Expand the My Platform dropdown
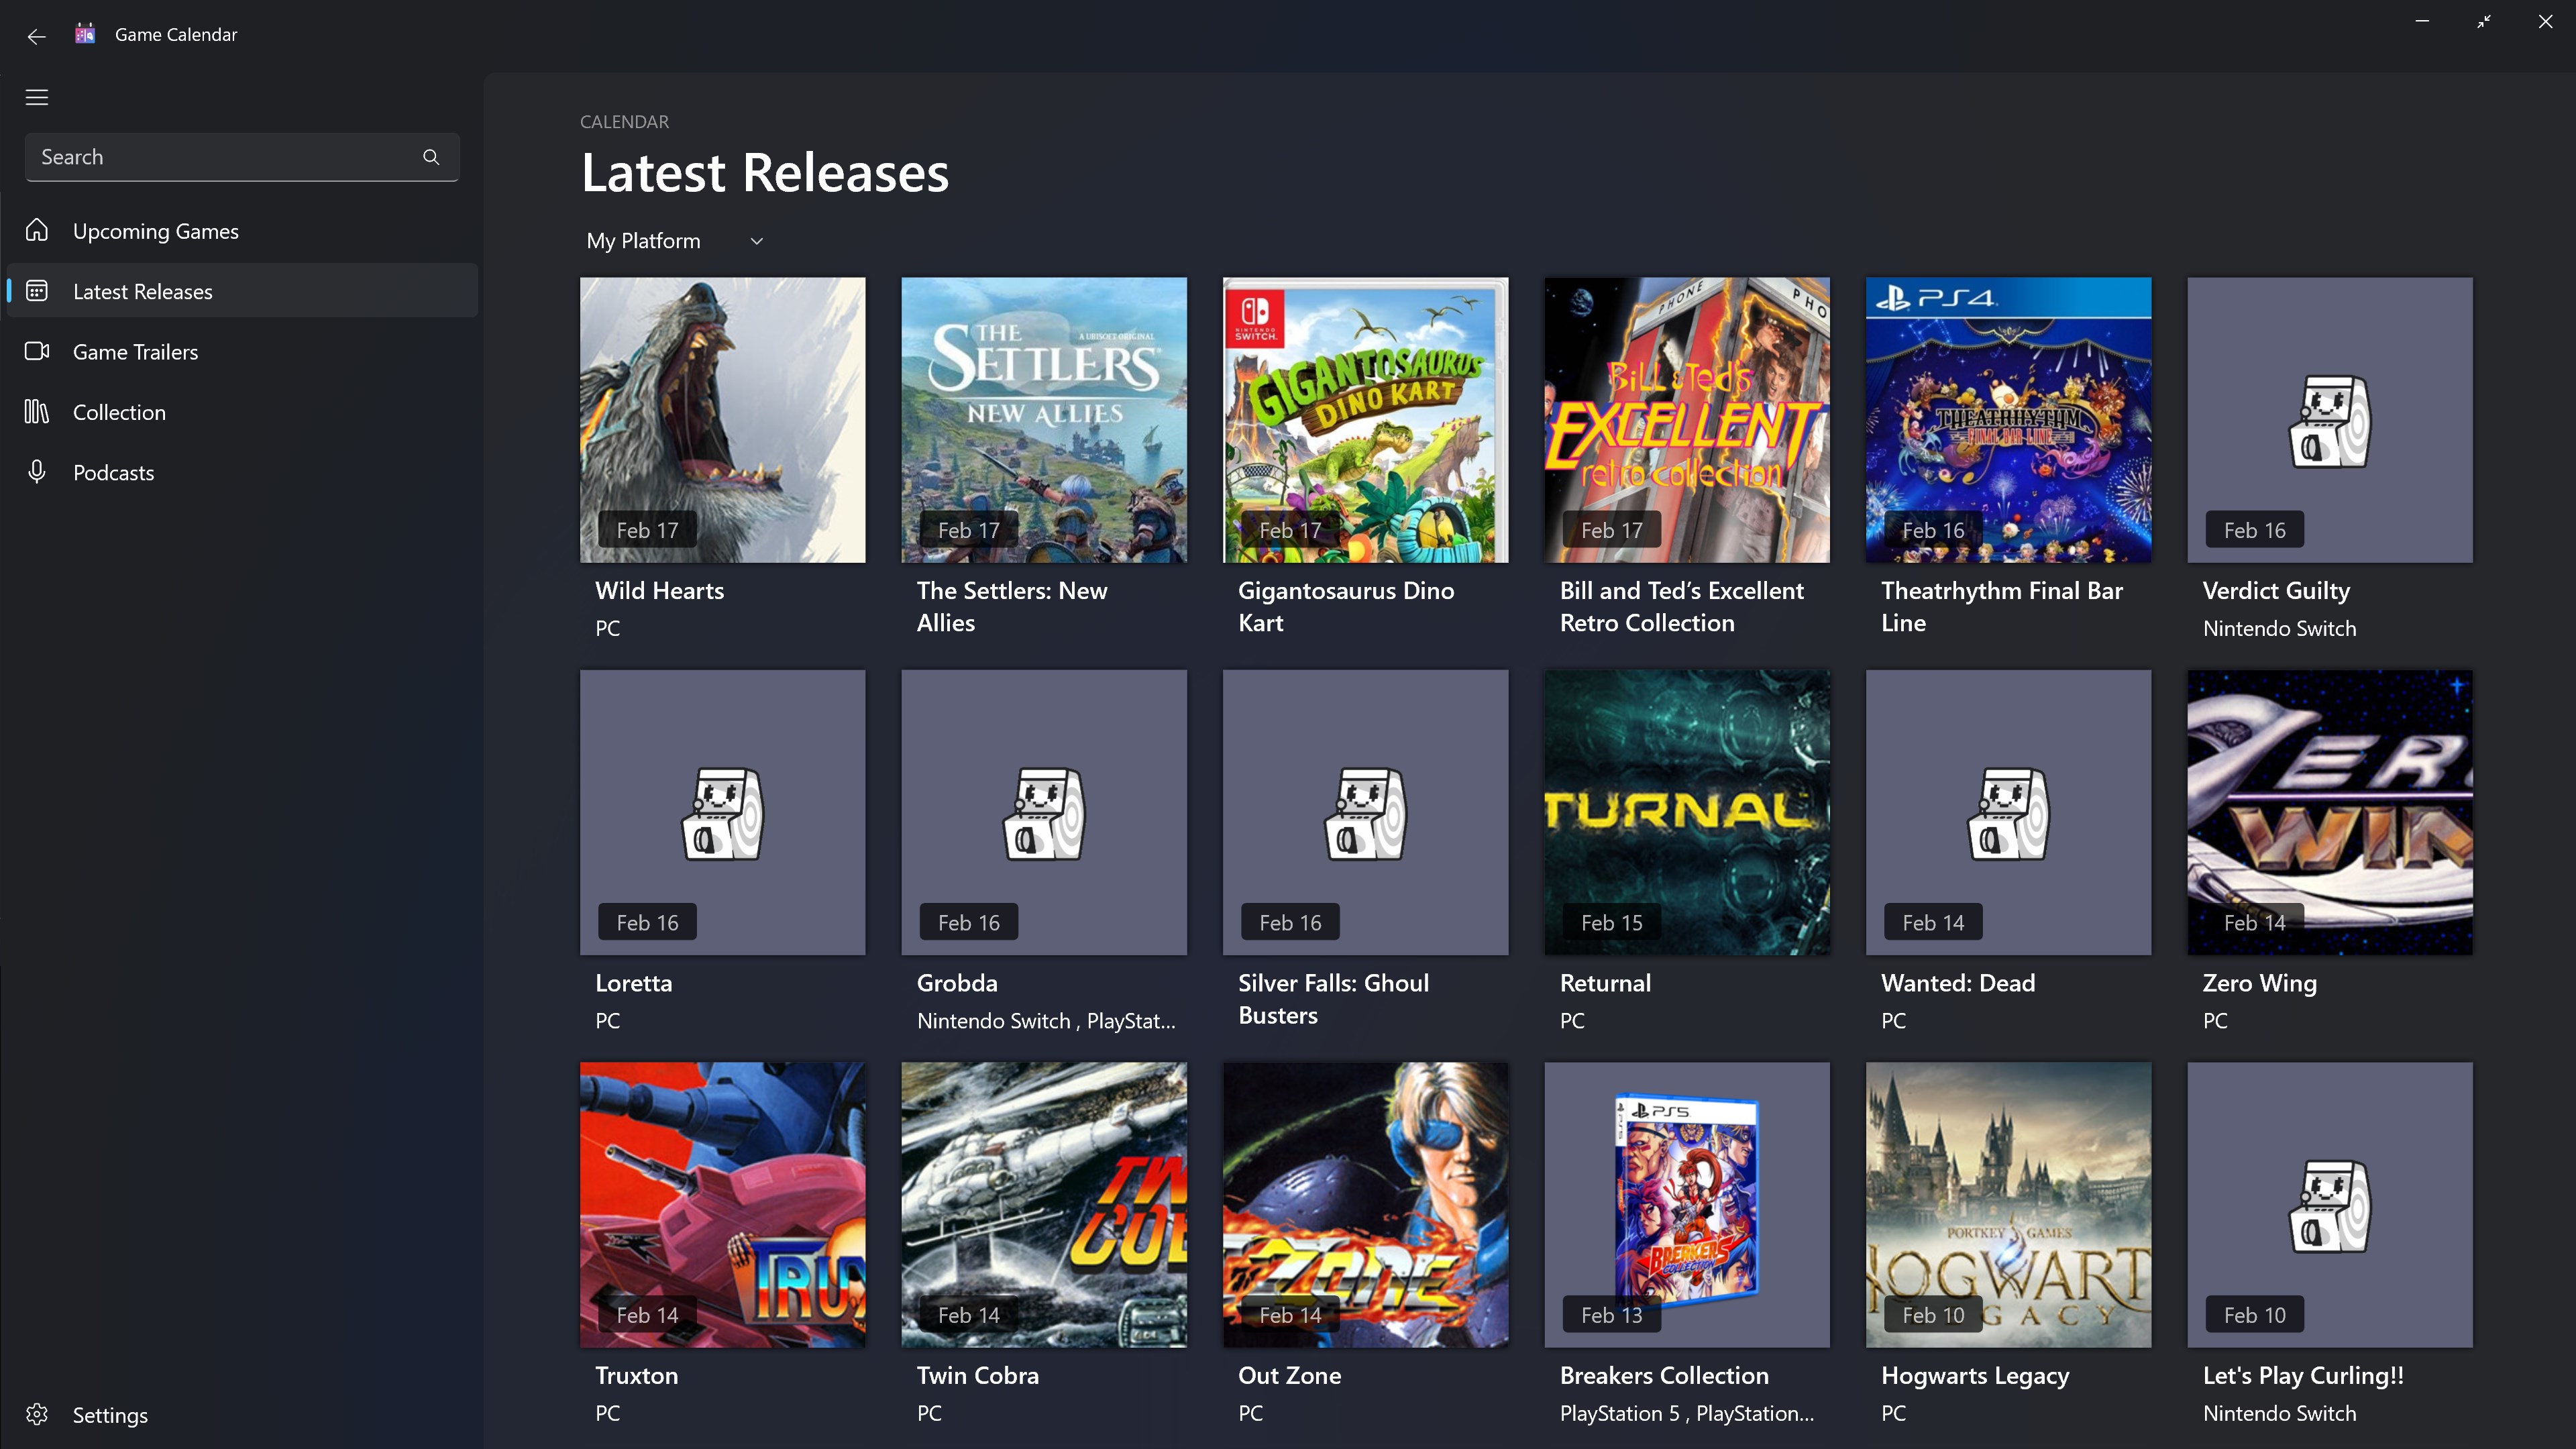The image size is (2576, 1449). pos(644,241)
